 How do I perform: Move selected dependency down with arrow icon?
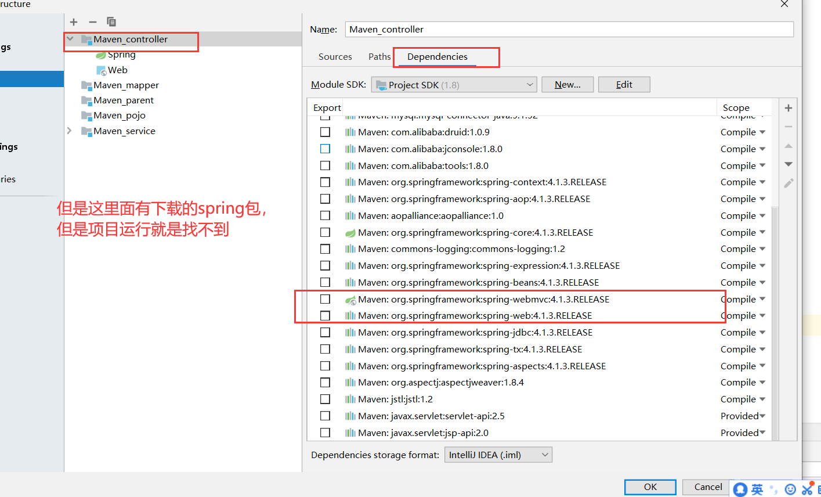789,164
